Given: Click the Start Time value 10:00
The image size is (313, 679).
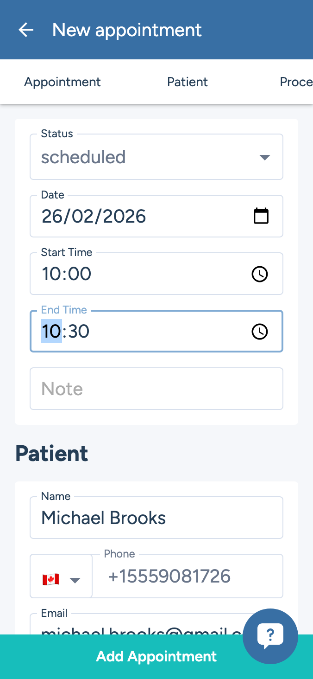Looking at the screenshot, I should [x=67, y=274].
